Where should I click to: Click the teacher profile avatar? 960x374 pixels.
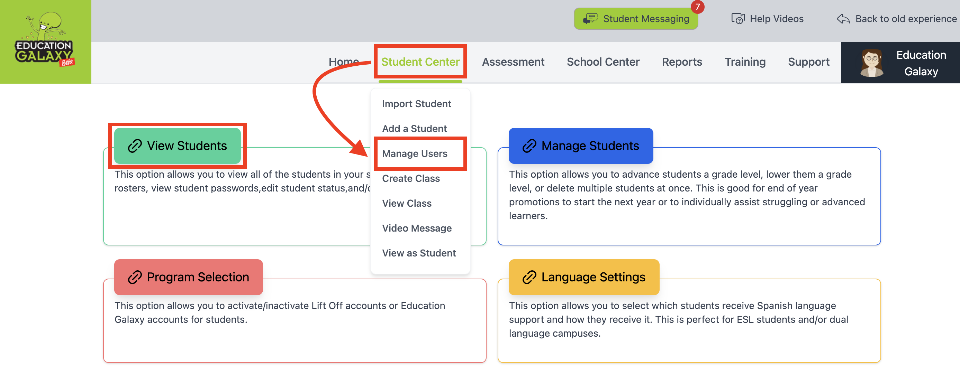(872, 63)
